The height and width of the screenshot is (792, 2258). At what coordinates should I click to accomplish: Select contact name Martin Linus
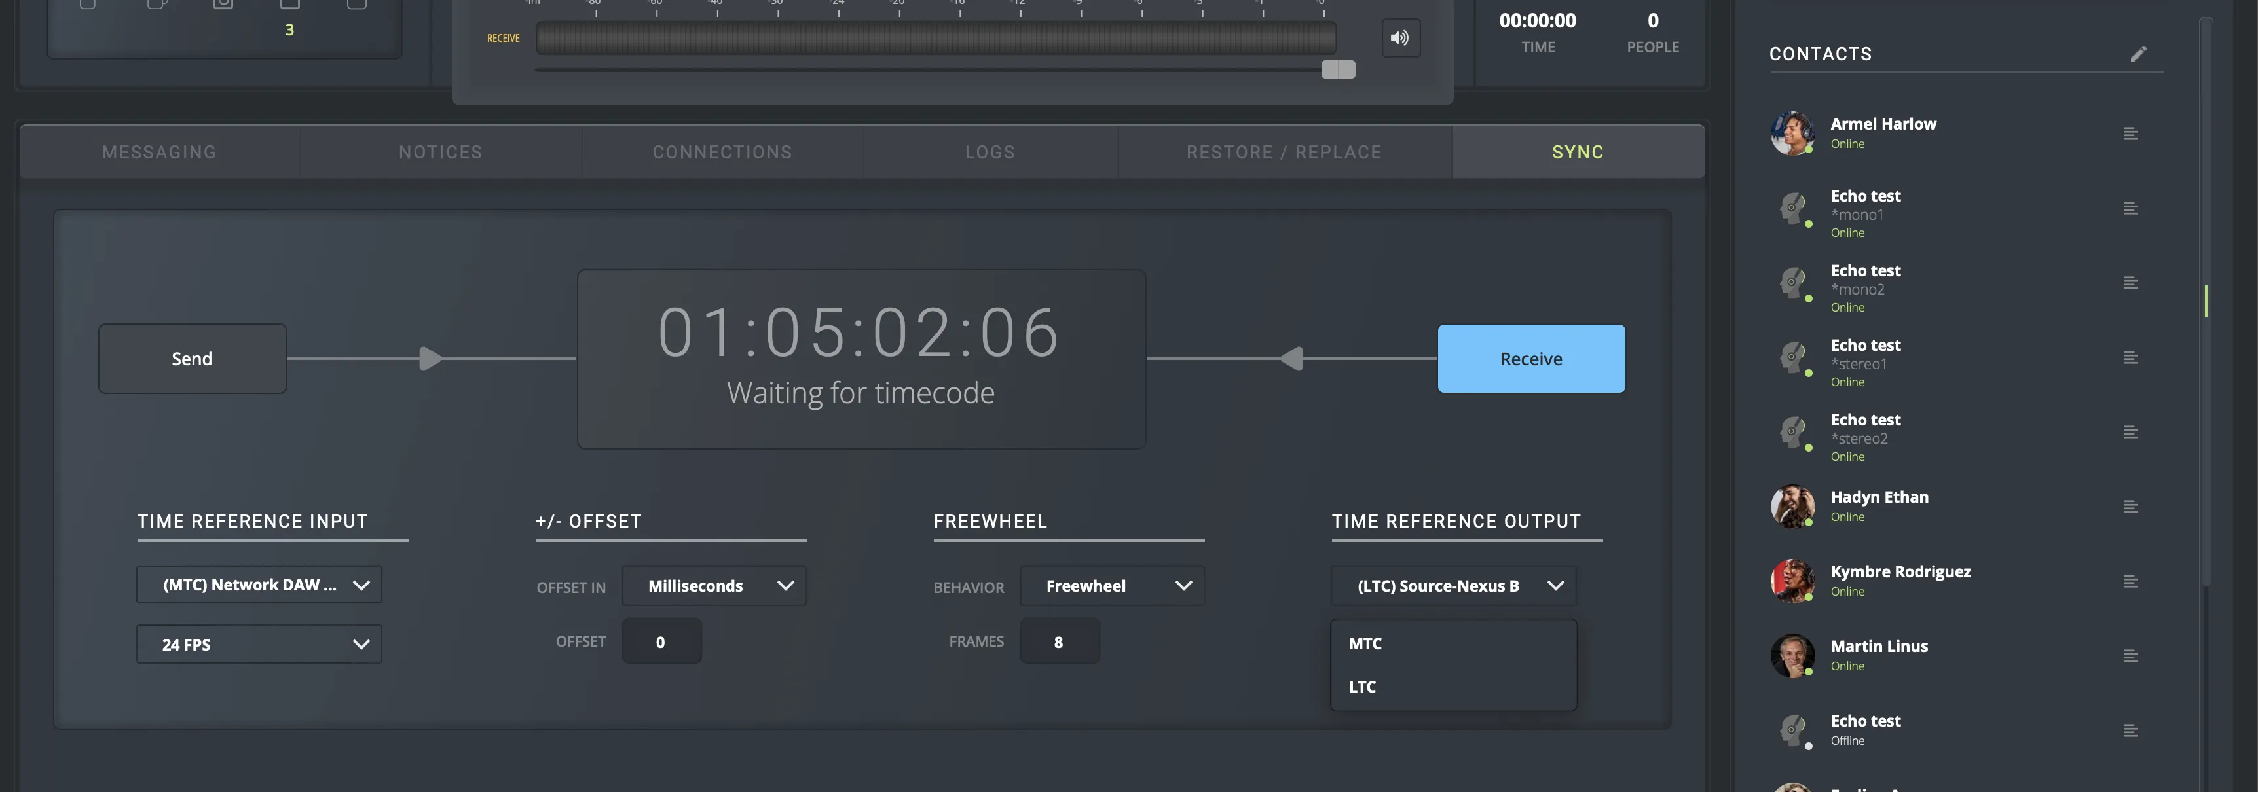(x=1879, y=645)
